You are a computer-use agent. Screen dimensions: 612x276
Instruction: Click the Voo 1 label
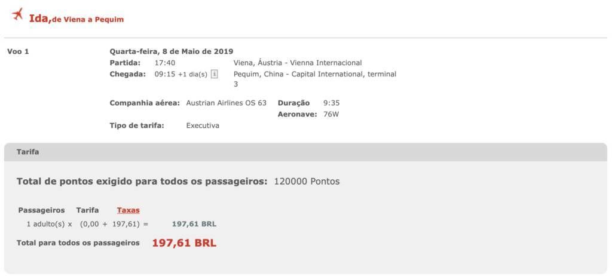(18, 51)
